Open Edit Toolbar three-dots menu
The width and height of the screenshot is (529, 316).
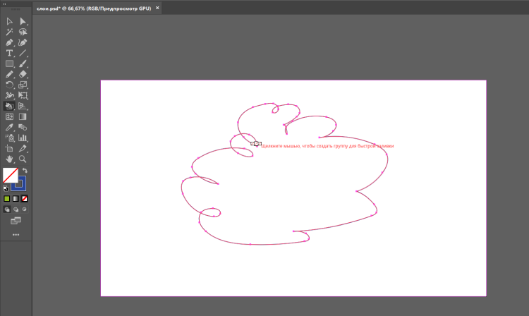[16, 235]
